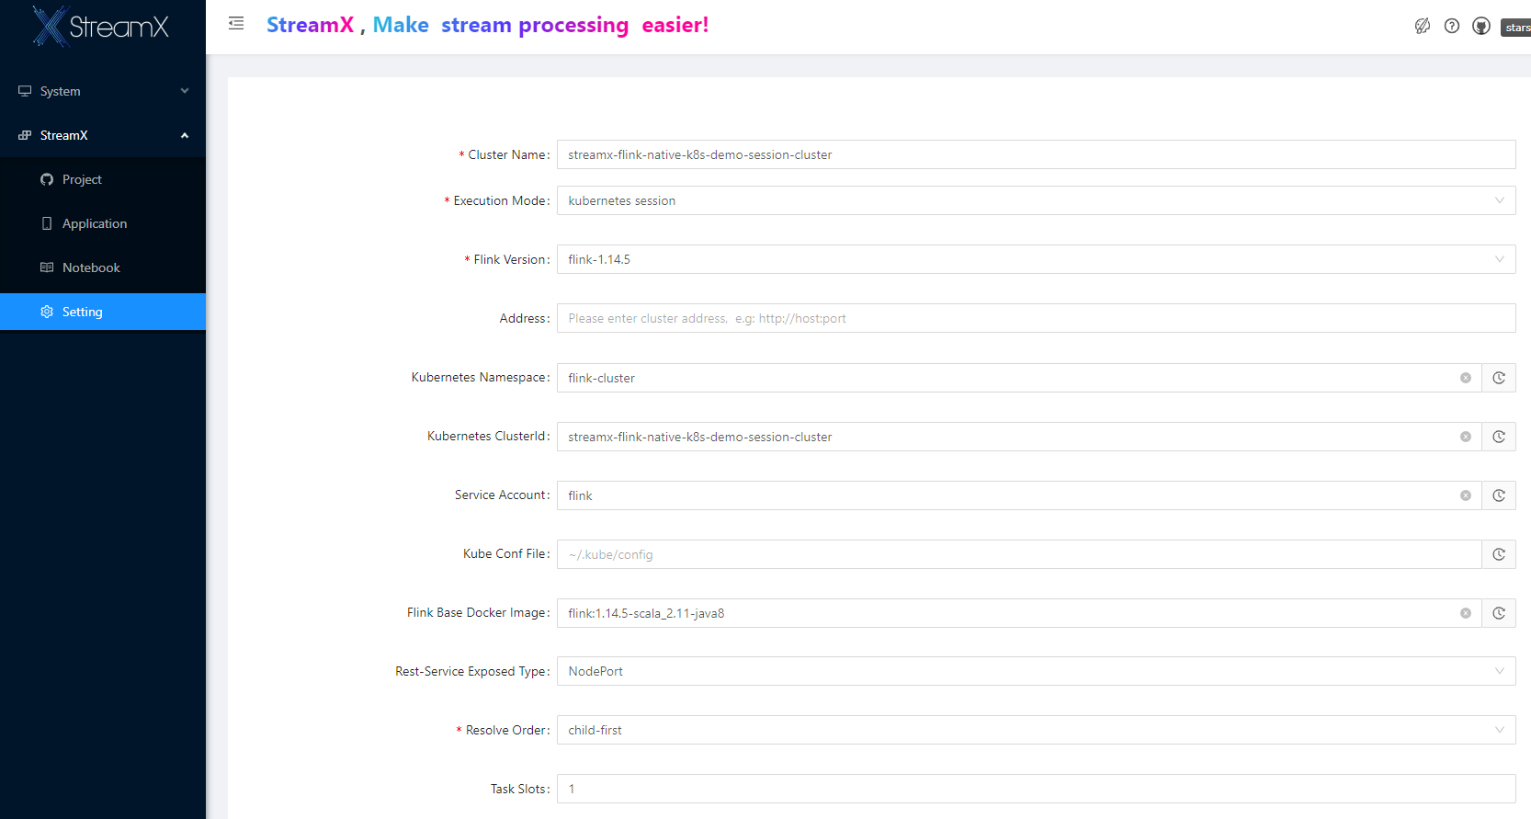
Task: Open the help question-mark icon
Action: click(1452, 26)
